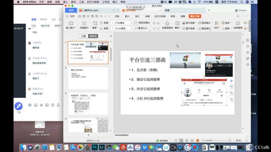Zoom out with the minus icon
Screen dimensions: 271x152
(203, 141)
